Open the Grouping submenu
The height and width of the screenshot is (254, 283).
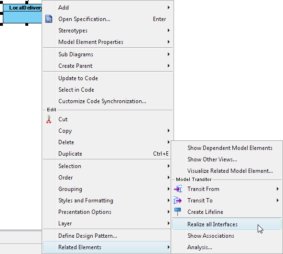click(107, 189)
